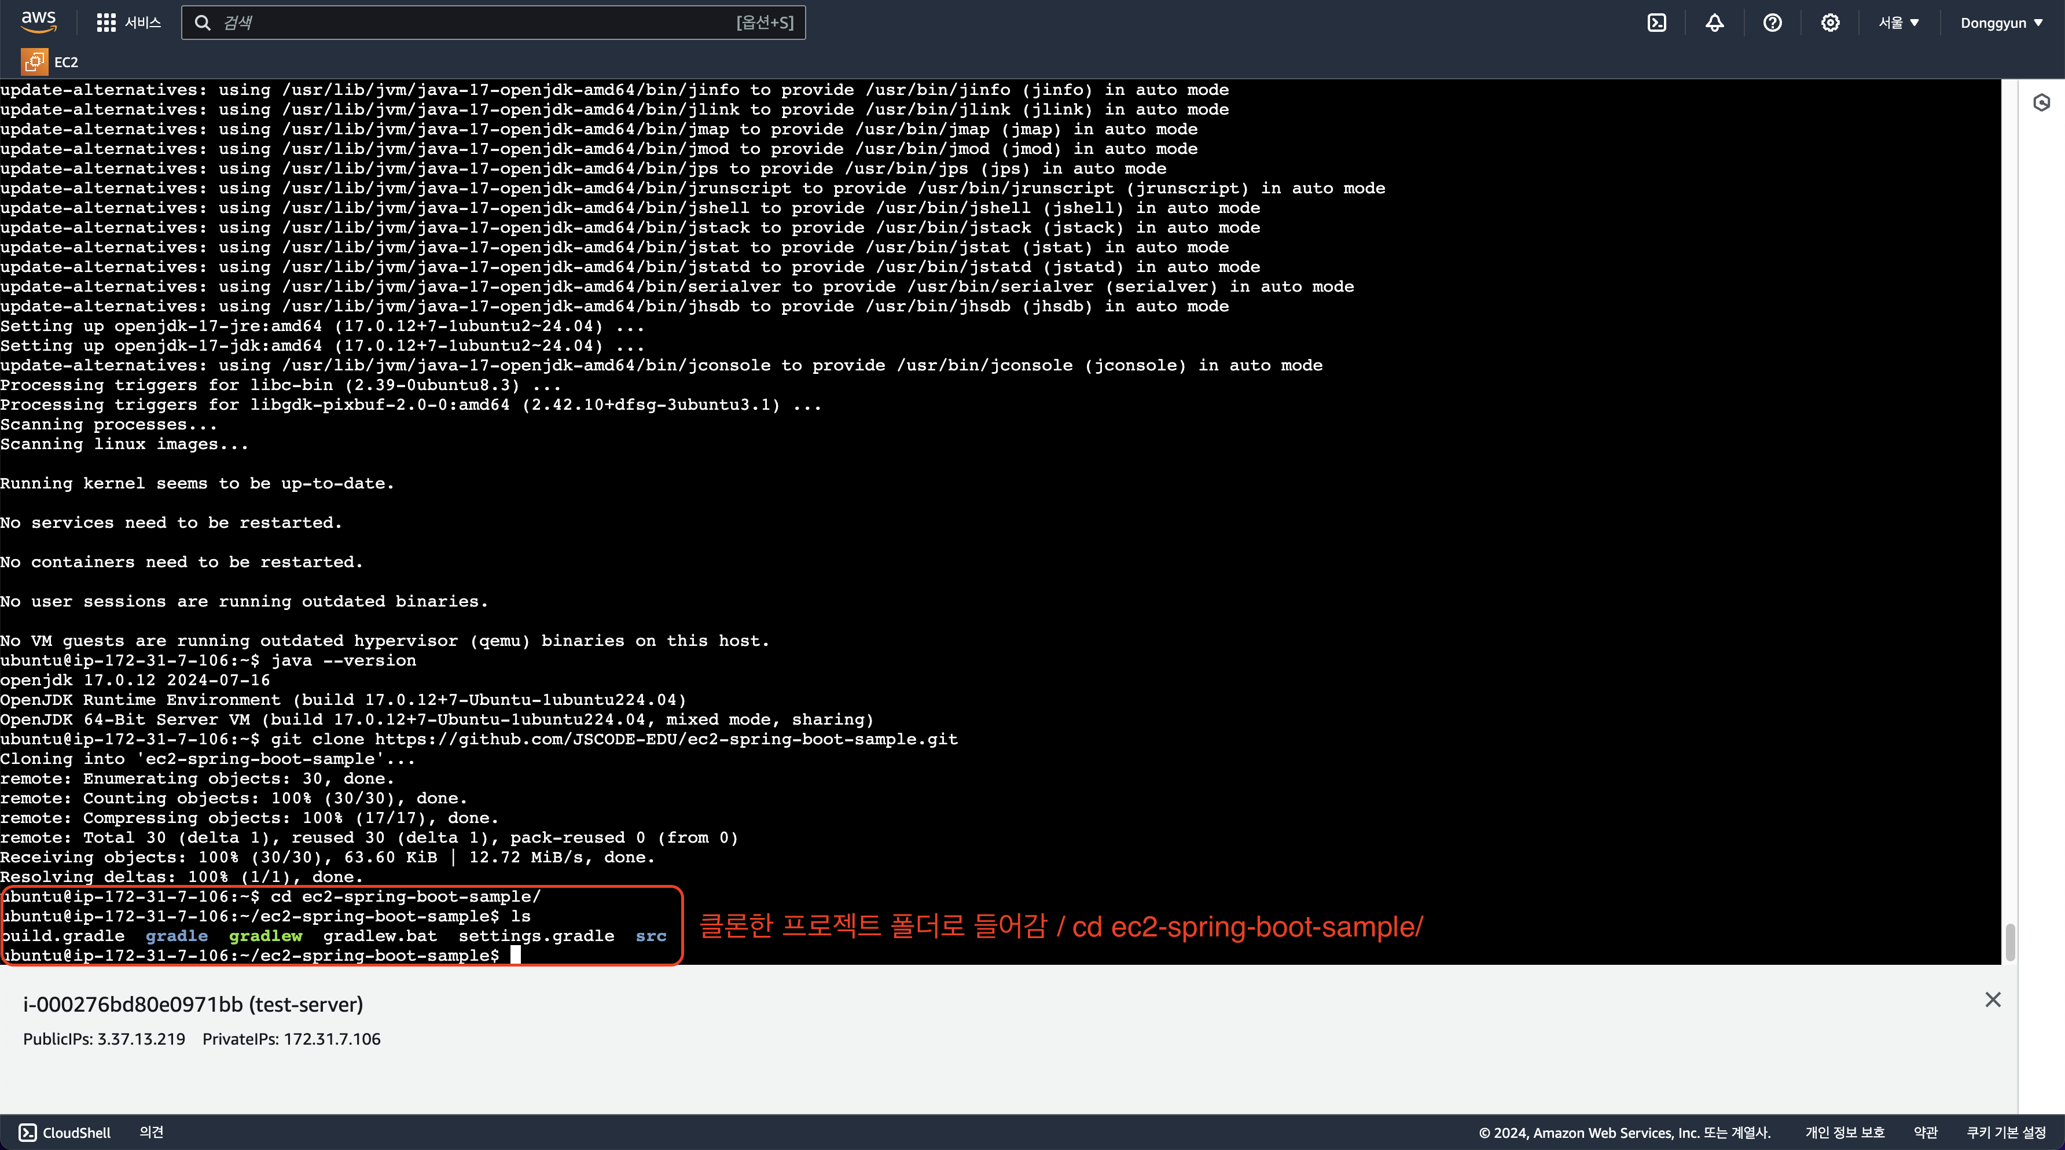Screen dimensions: 2065x1150
Task: Open the Services grid menu
Action: coord(106,23)
